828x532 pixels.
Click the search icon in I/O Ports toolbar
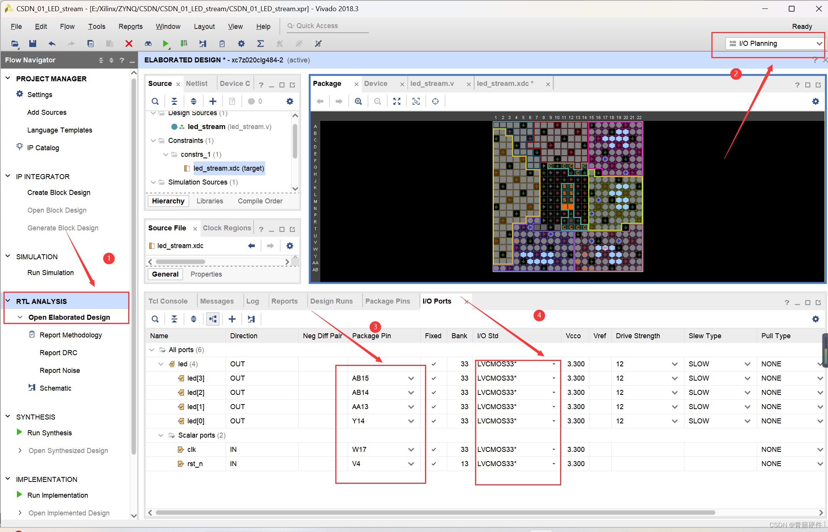154,318
